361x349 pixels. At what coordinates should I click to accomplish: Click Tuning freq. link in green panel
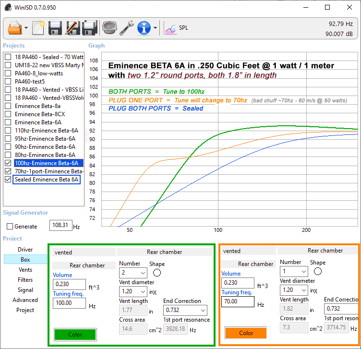pos(68,294)
